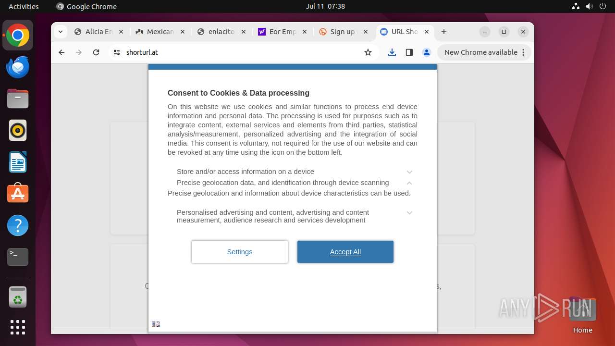Image resolution: width=615 pixels, height=346 pixels.
Task: Switch to the Eor Emp tab
Action: click(x=283, y=32)
